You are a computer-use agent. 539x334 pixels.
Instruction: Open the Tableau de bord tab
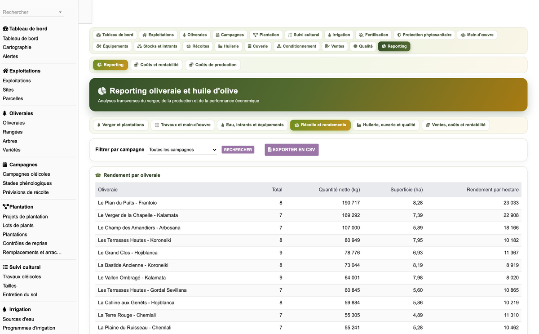(115, 35)
